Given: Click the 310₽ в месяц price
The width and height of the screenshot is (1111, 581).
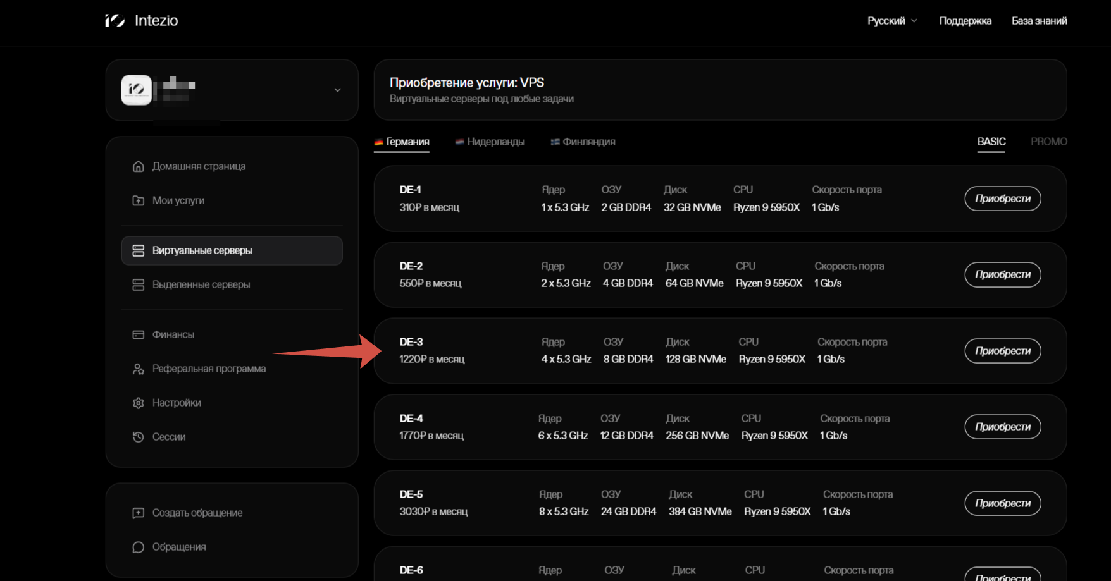Looking at the screenshot, I should [430, 207].
